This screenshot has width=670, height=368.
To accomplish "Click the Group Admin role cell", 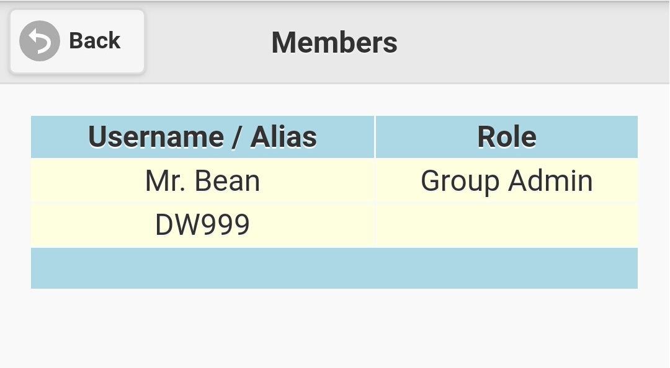I will [x=506, y=181].
